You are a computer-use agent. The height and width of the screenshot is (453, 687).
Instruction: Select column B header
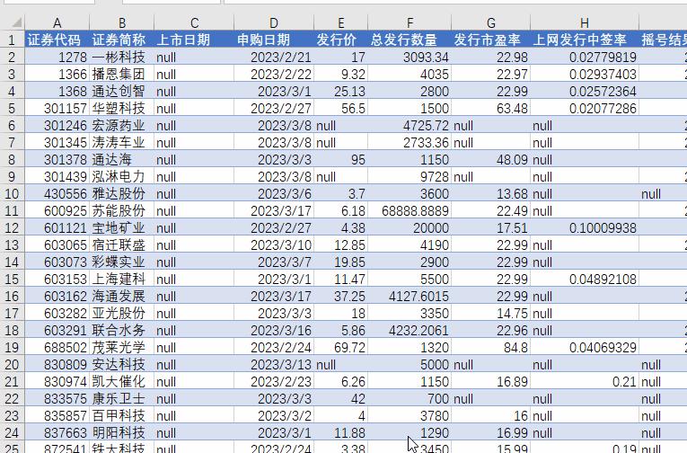pyautogui.click(x=122, y=22)
